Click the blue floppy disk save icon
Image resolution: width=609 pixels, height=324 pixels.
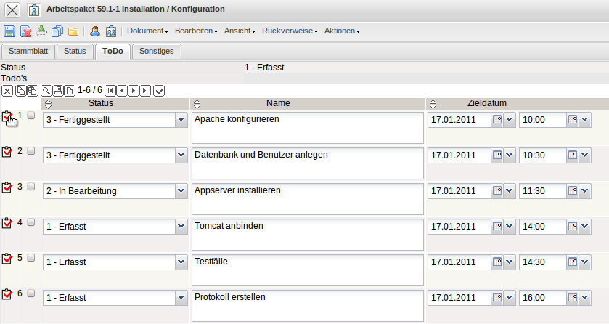click(x=9, y=31)
